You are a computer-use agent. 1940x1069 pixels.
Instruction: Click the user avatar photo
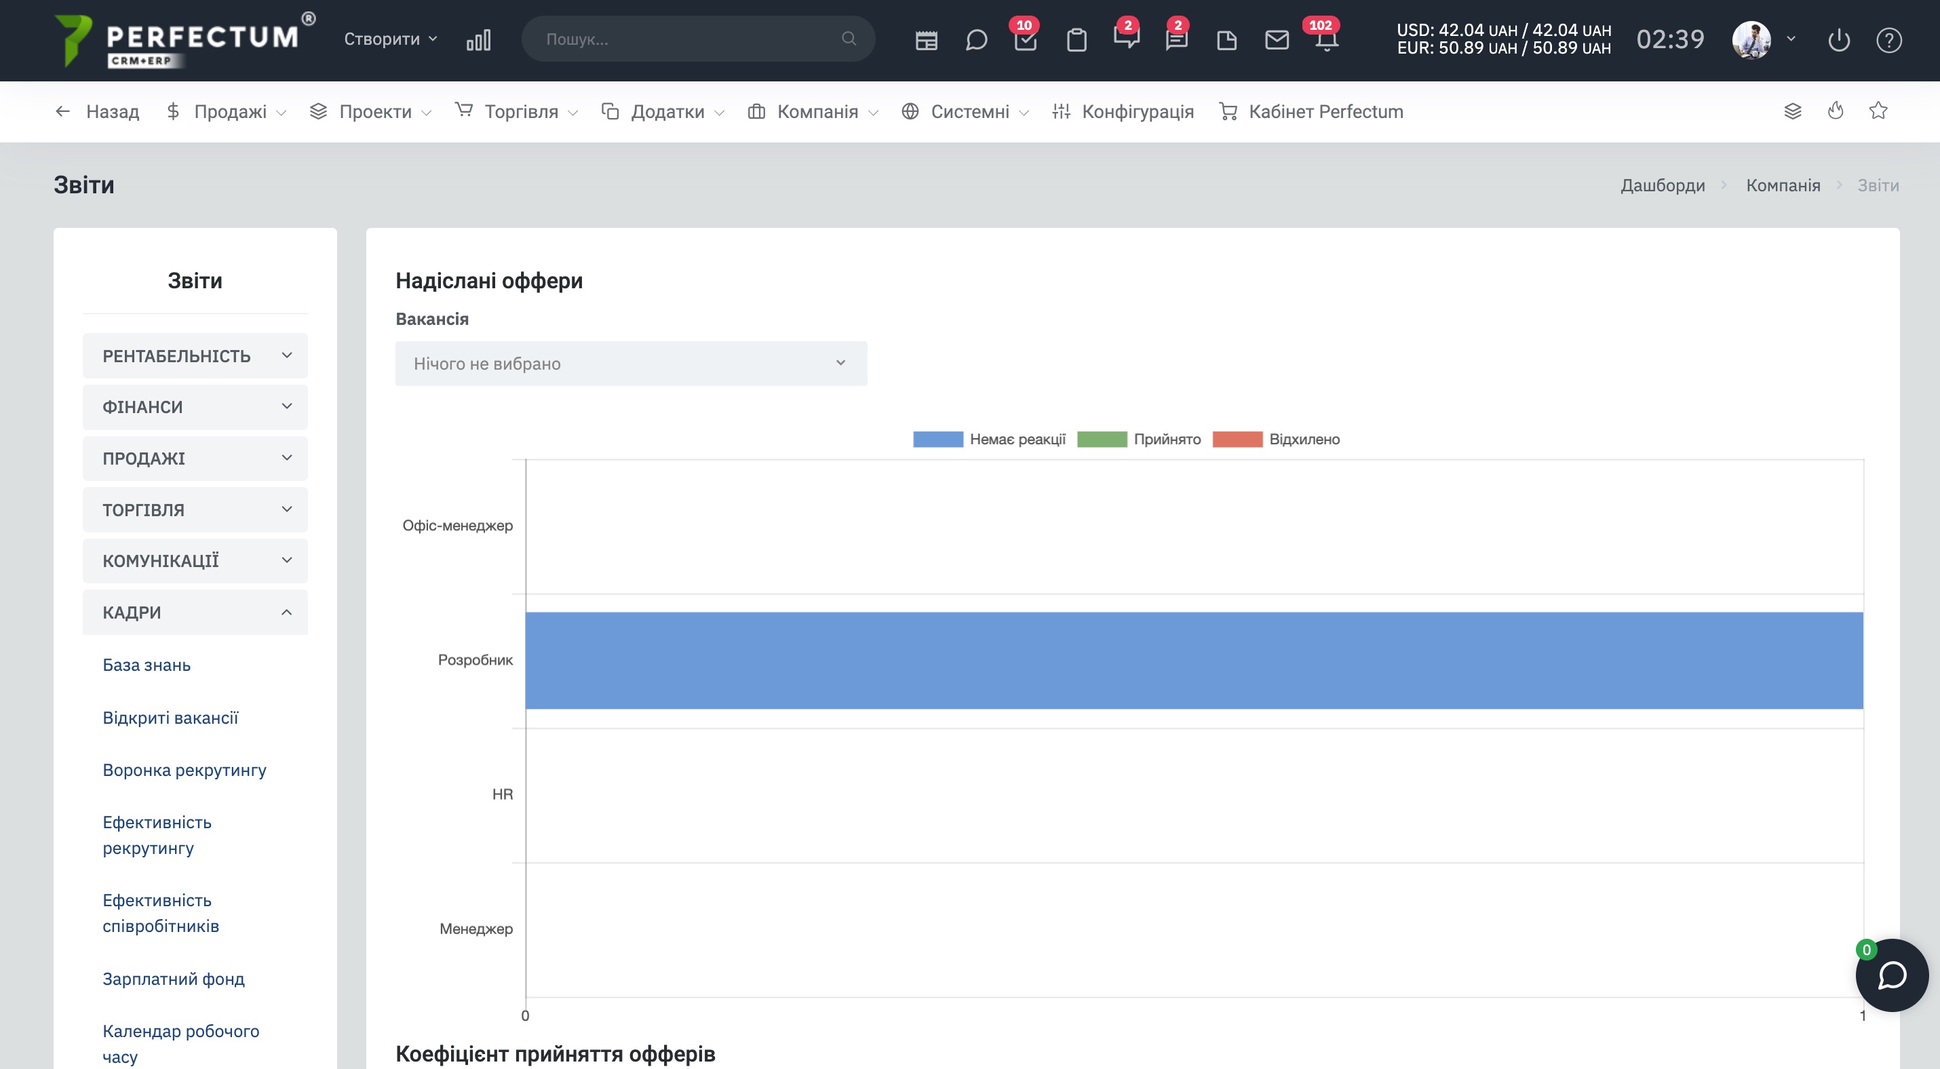coord(1751,40)
